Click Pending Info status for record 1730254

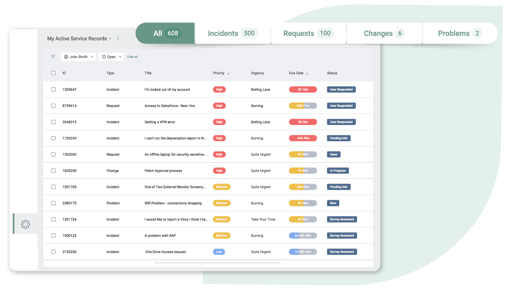click(x=339, y=138)
